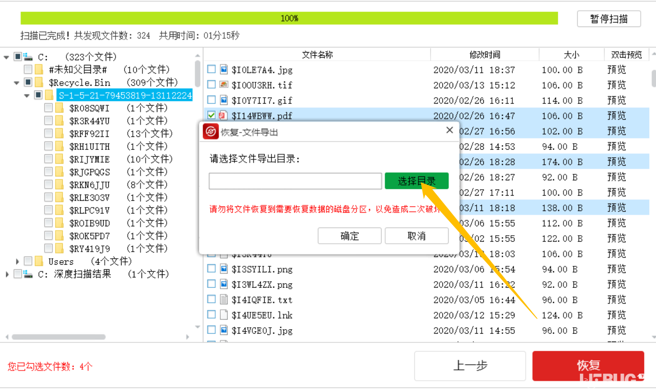Viewport: 656px width, 391px height.
Task: Click the green 100% progress bar
Action: [289, 18]
